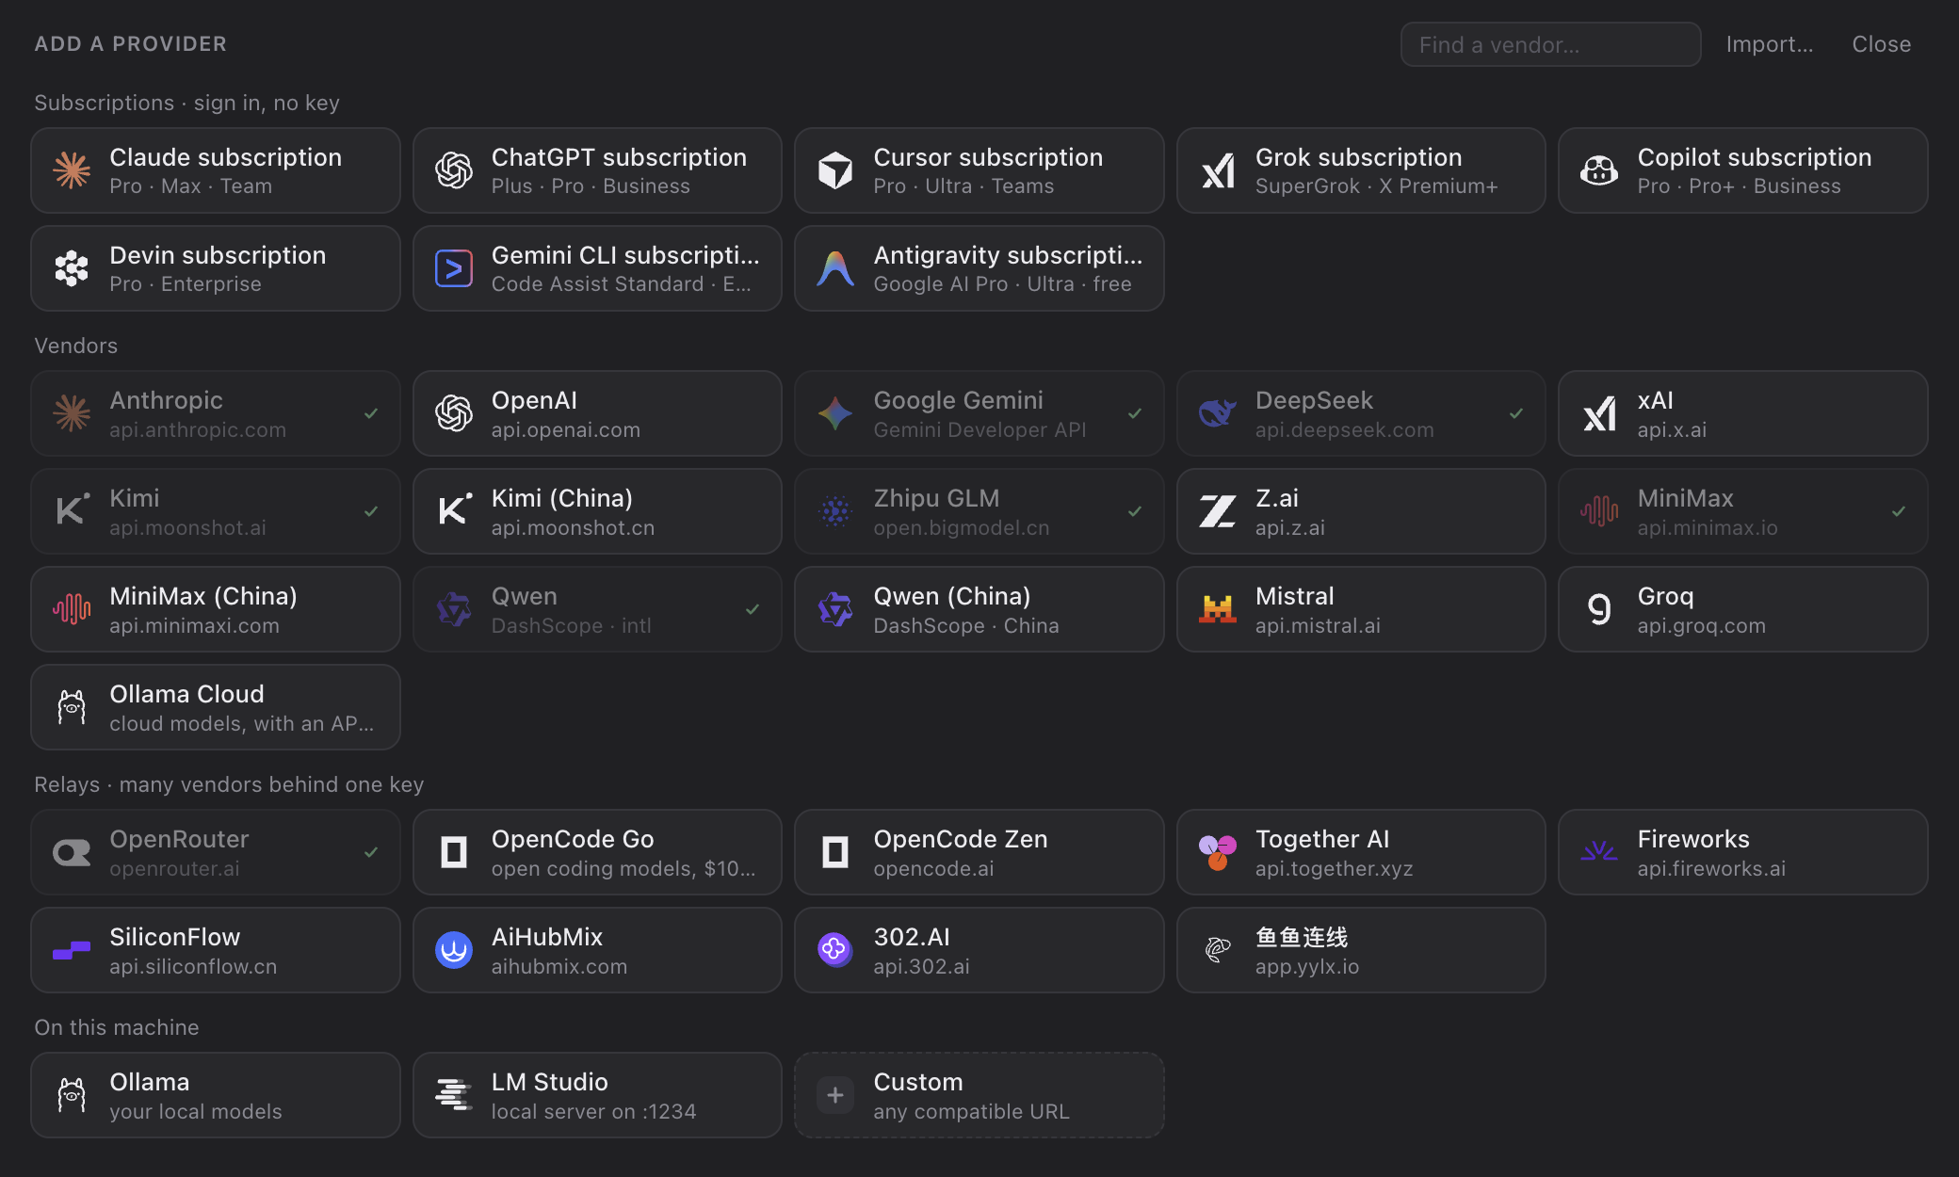The width and height of the screenshot is (1959, 1177).
Task: Click the Grok subscription logo icon
Action: [1218, 170]
